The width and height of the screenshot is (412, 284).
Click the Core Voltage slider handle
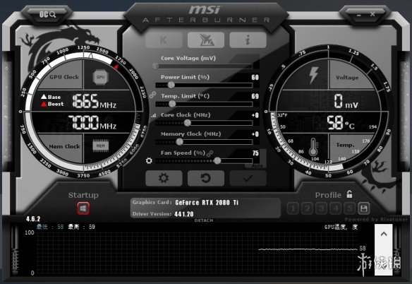(x=155, y=66)
